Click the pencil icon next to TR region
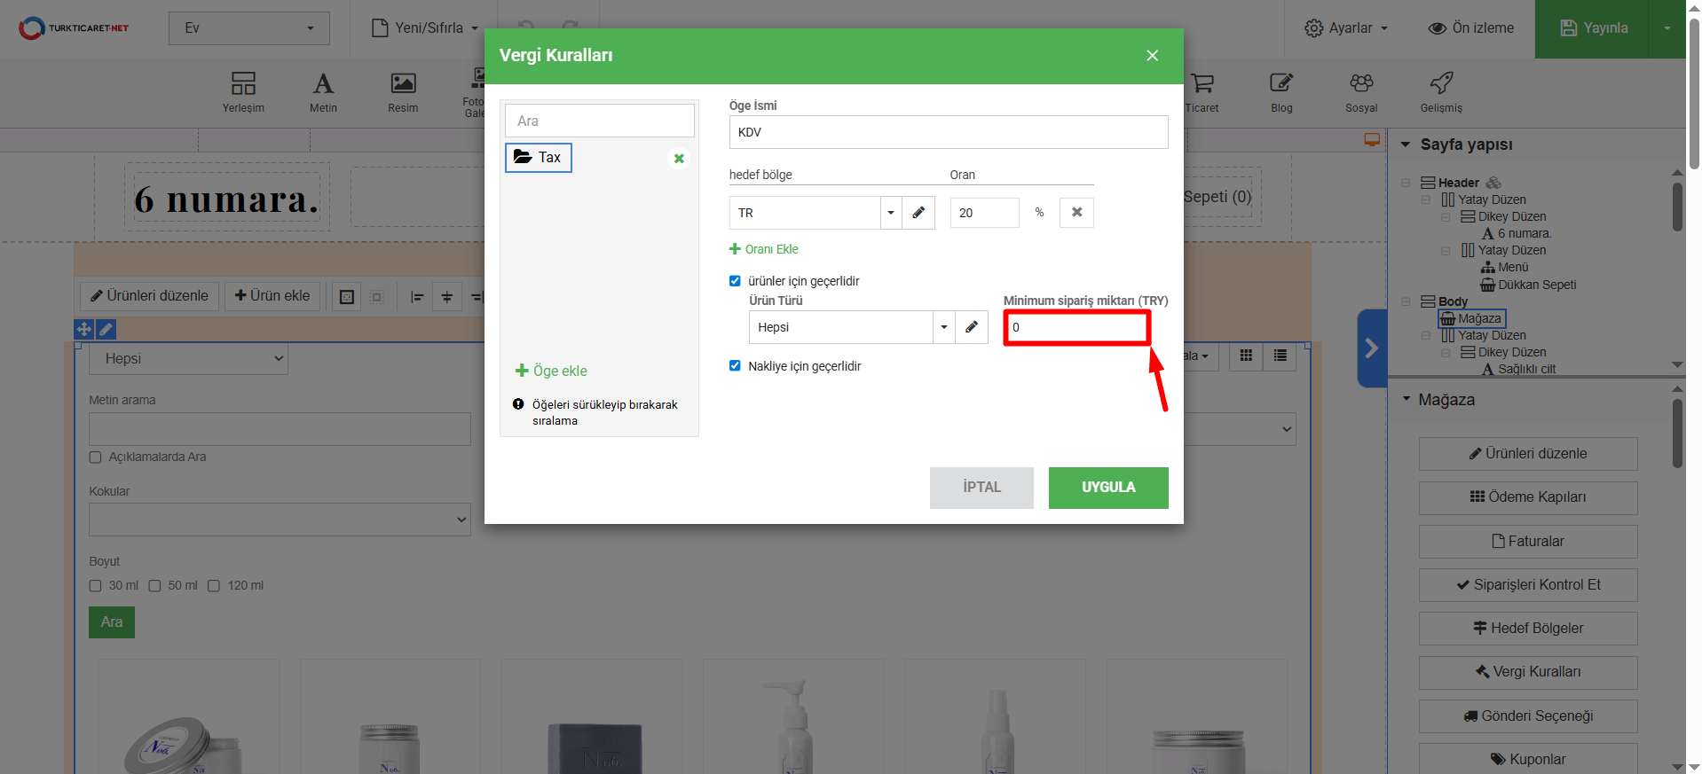Image resolution: width=1702 pixels, height=774 pixels. coord(918,213)
